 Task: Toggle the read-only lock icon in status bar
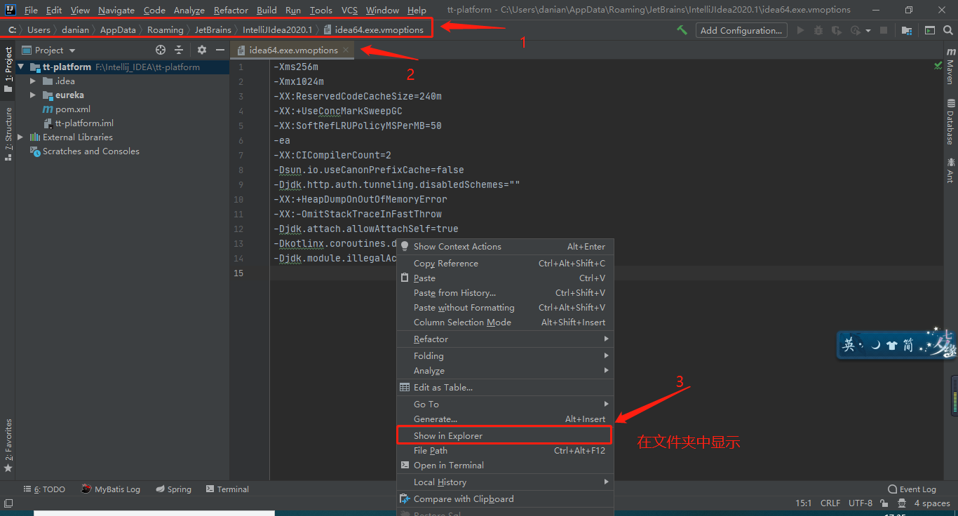tap(885, 503)
